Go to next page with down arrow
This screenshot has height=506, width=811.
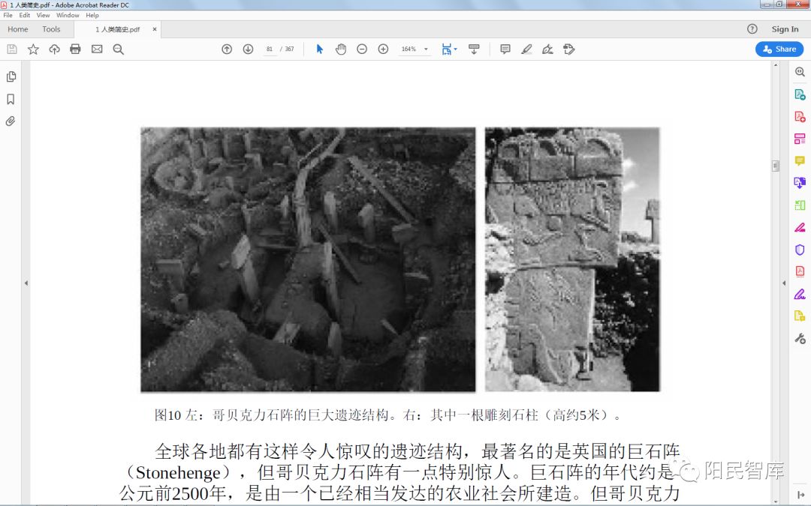248,49
